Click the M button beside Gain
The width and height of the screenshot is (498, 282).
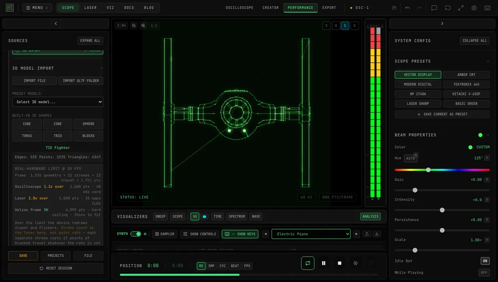tap(487, 180)
